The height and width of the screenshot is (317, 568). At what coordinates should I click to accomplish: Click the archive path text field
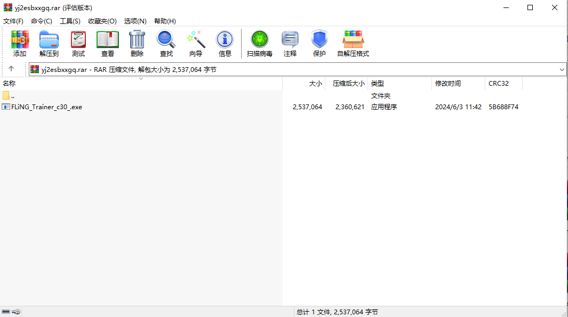298,69
